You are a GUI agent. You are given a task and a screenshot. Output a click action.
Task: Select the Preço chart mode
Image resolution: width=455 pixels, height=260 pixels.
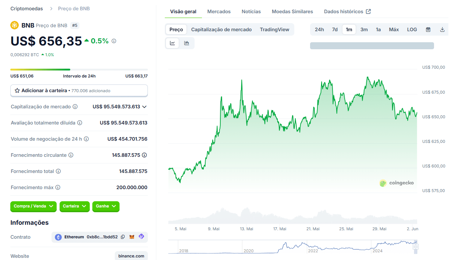(x=176, y=29)
